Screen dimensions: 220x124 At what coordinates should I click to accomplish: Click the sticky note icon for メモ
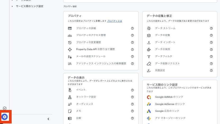(70, 111)
